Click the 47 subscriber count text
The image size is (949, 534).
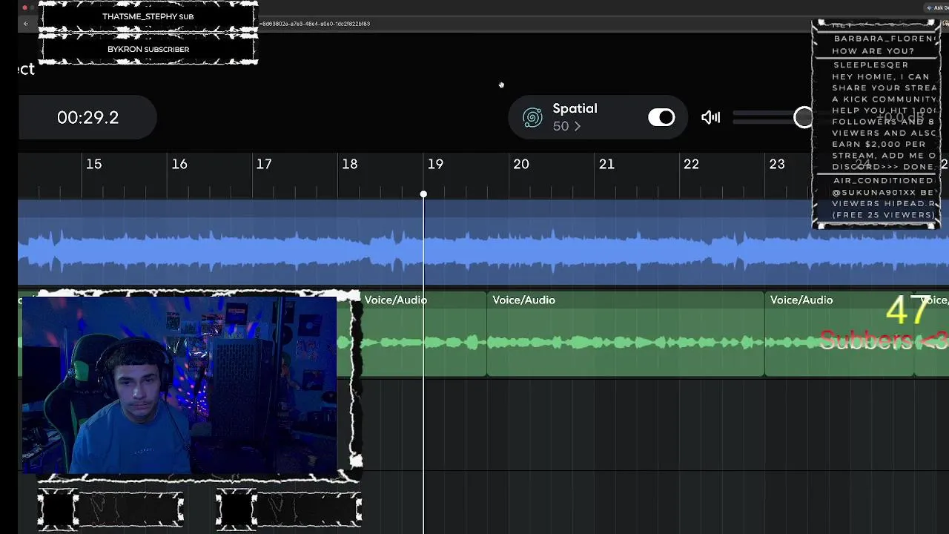907,310
